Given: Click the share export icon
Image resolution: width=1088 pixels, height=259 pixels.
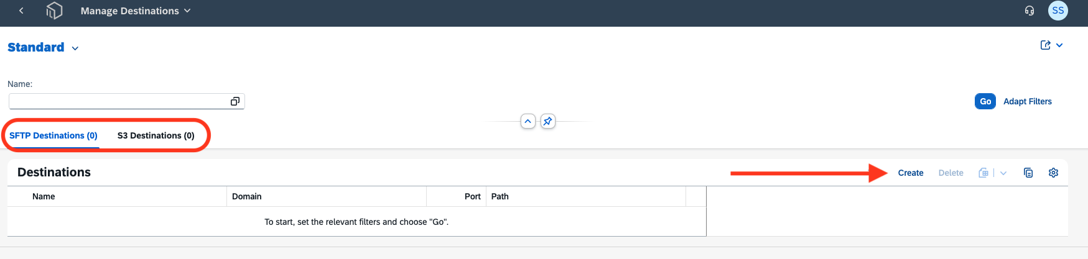Looking at the screenshot, I should point(1046,45).
